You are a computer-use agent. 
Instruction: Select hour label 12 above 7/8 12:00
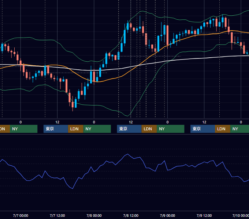[x=131, y=122]
